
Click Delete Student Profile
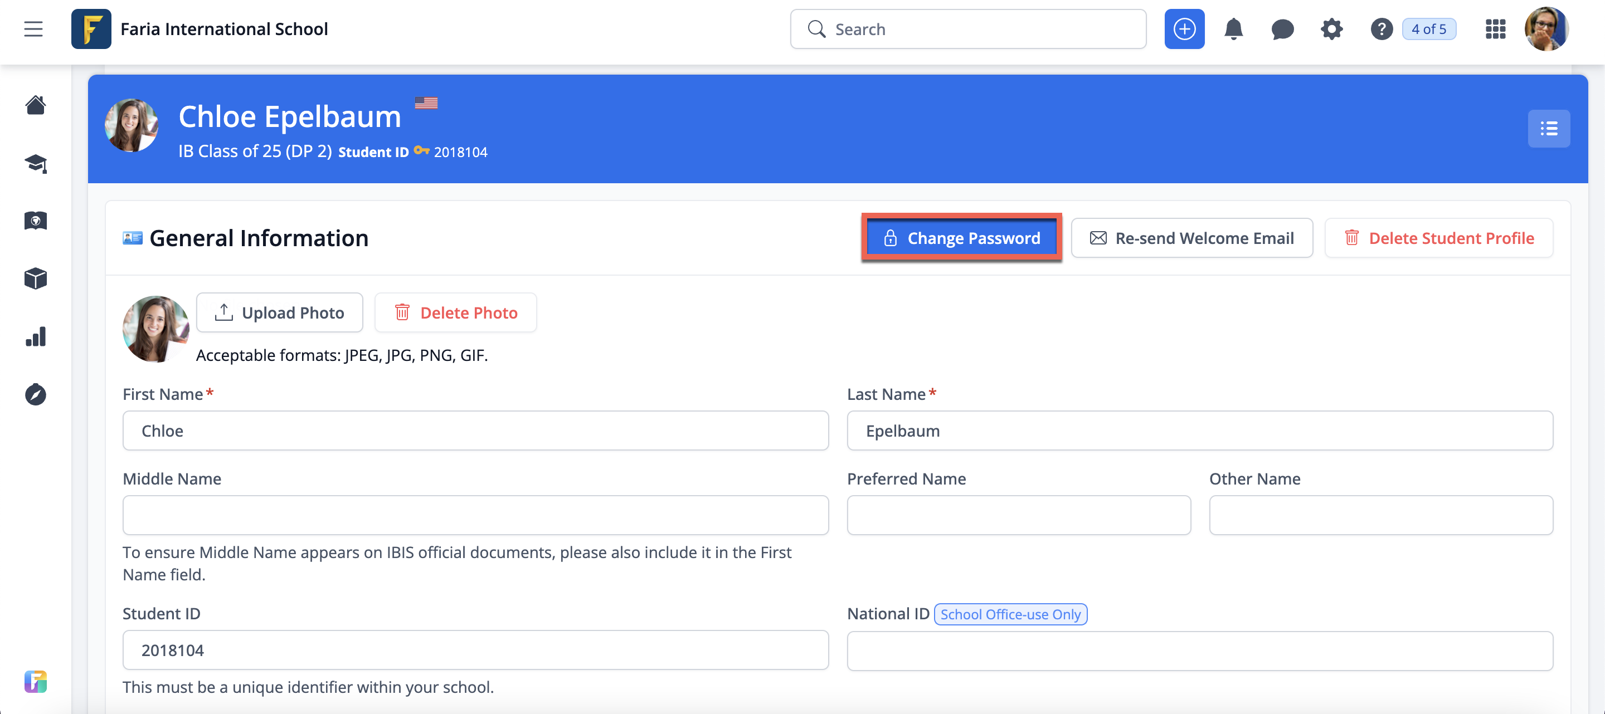(1438, 238)
